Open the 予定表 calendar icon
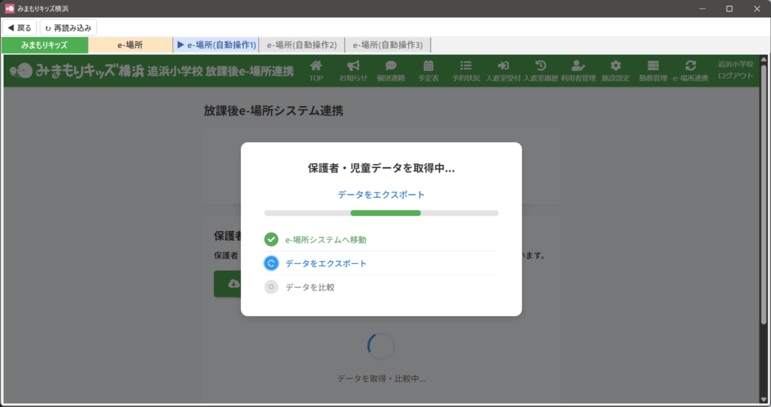Image resolution: width=771 pixels, height=407 pixels. pyautogui.click(x=428, y=66)
